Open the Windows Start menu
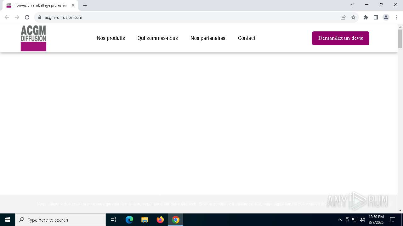Viewport: 403px width, 226px height. (x=8, y=220)
